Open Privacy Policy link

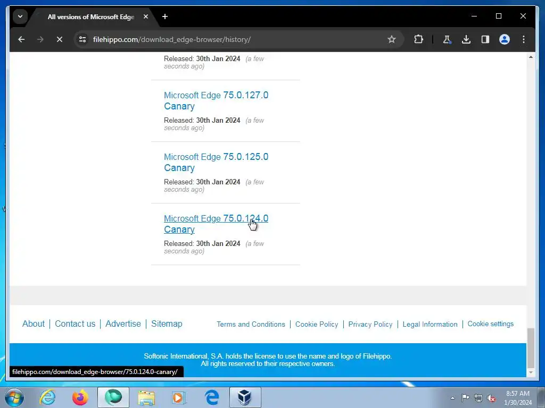(370, 325)
